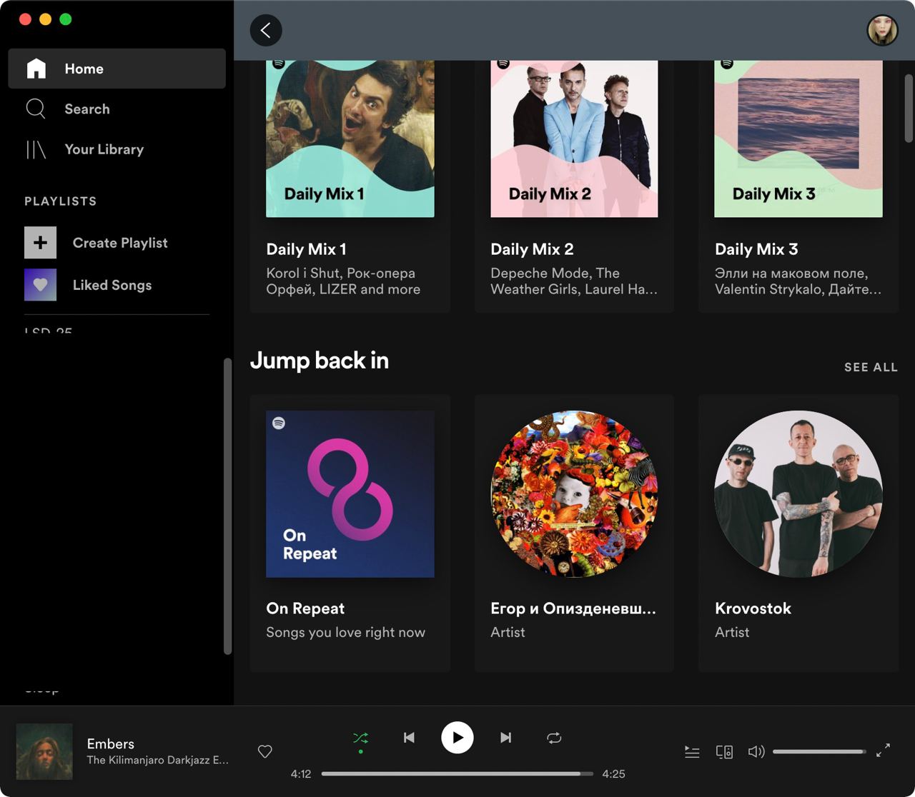Click 'Songs you love right now' description
This screenshot has width=915, height=797.
346,632
